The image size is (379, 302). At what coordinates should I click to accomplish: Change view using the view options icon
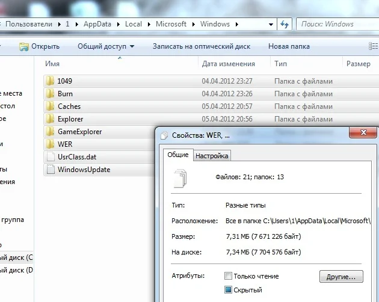tap(373, 46)
